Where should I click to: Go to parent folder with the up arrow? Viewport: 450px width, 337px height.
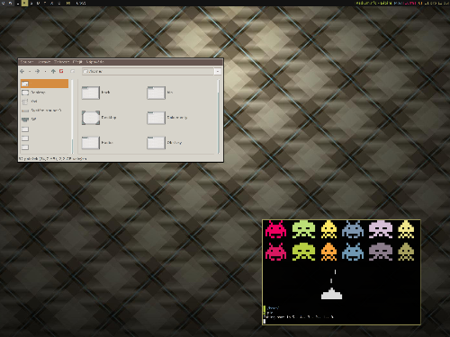coord(53,71)
